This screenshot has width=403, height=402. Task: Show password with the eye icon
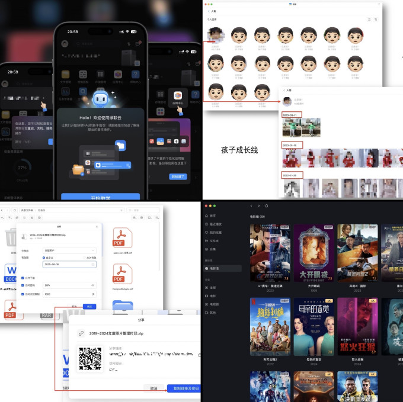point(93,285)
